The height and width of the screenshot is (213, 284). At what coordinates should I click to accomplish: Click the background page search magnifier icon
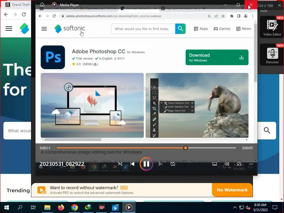pos(267,130)
